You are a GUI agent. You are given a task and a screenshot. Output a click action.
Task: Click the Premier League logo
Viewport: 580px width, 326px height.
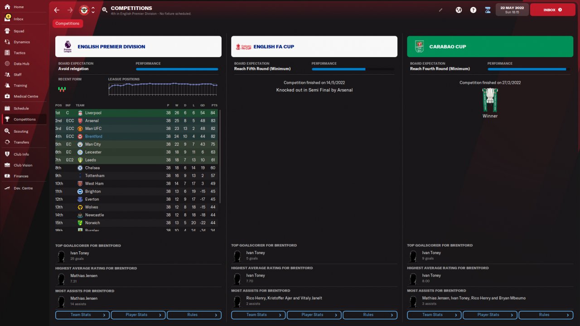point(67,46)
